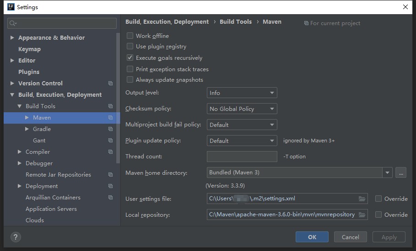This screenshot has height=251, width=416.
Task: Click the Version: 3.3.9 text
Action: tap(225, 186)
